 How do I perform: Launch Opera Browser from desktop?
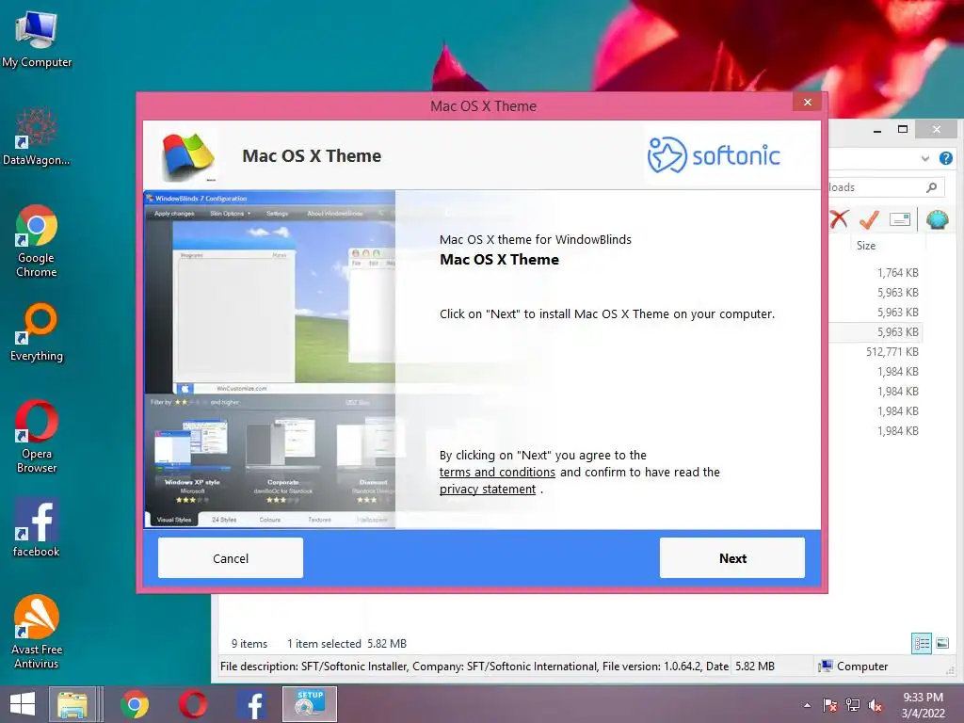[x=37, y=437]
